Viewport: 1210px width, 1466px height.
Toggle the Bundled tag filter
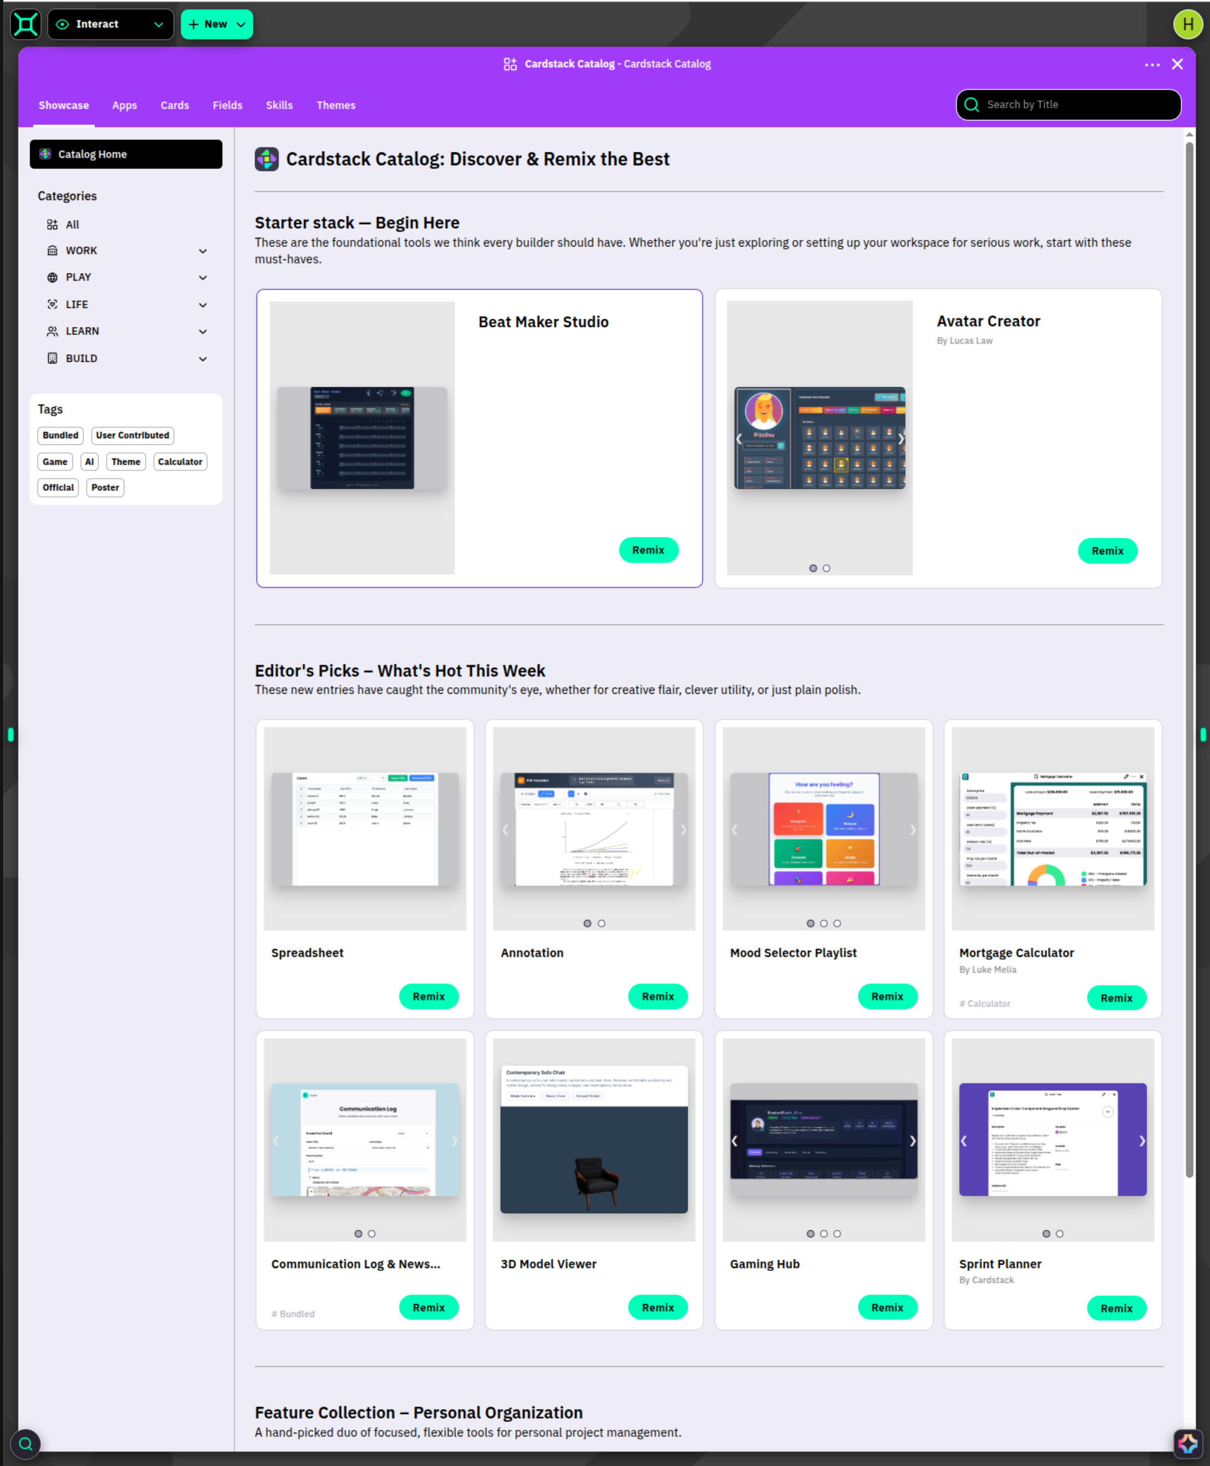[61, 435]
